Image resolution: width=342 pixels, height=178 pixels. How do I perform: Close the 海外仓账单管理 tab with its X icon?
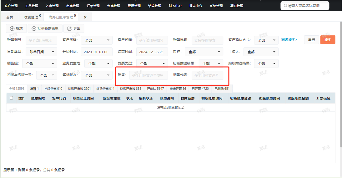click(x=75, y=16)
